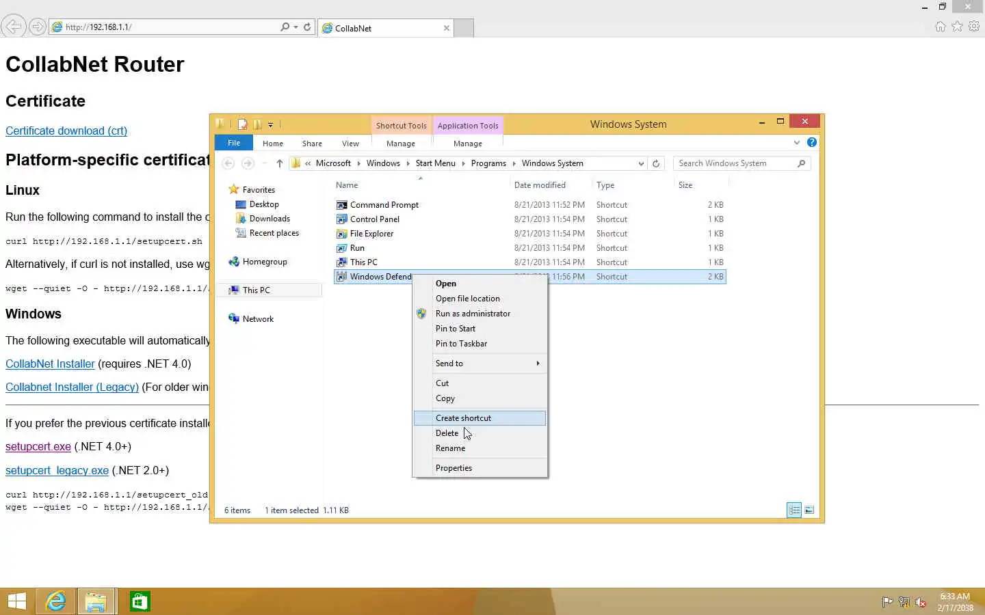Open Manage tab under Application Tools
985x615 pixels.
(468, 143)
